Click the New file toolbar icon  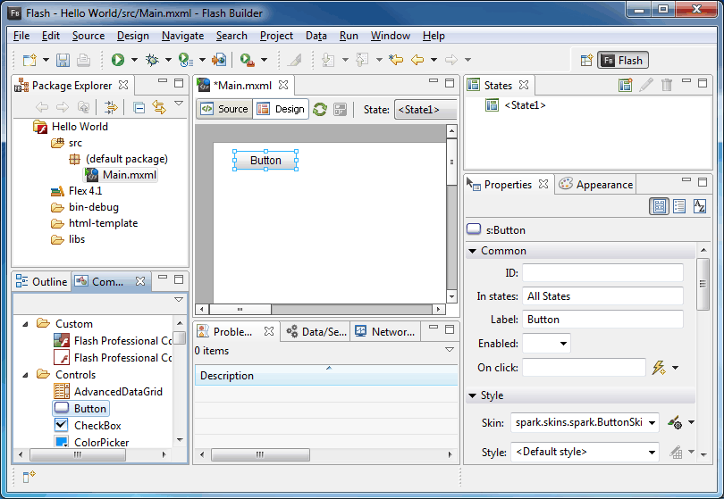30,60
